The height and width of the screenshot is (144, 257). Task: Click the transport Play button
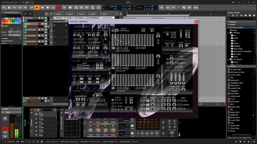coord(37,8)
